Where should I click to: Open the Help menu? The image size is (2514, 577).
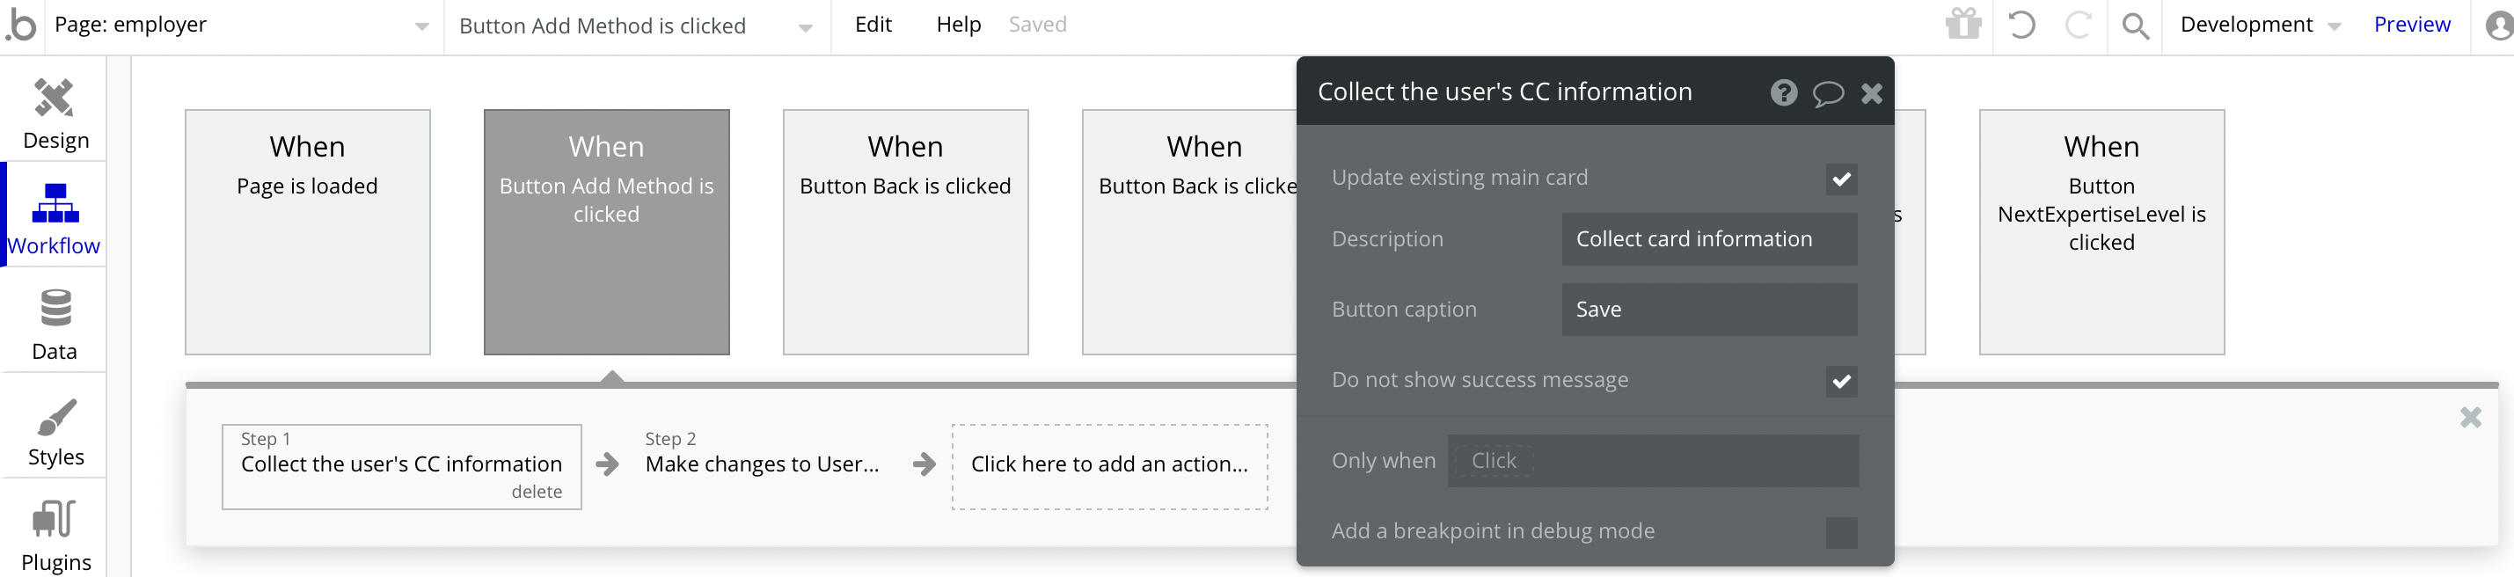957,25
